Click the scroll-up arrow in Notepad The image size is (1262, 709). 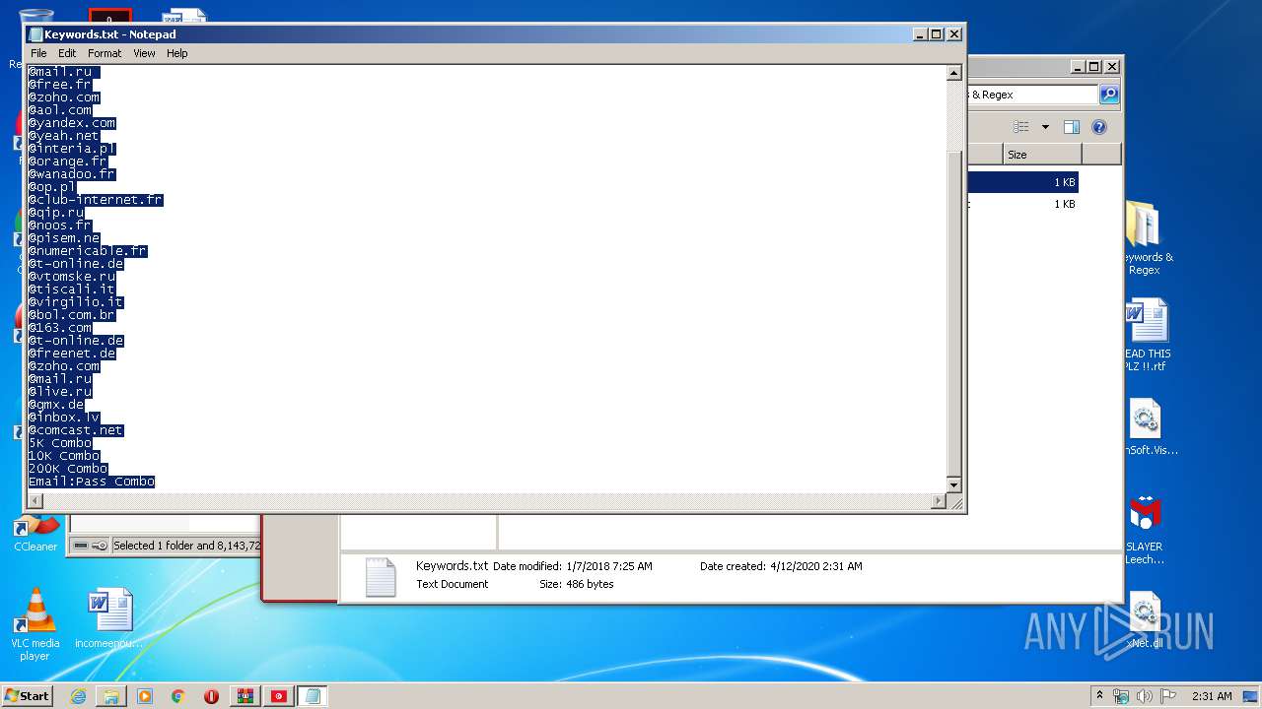coord(953,73)
